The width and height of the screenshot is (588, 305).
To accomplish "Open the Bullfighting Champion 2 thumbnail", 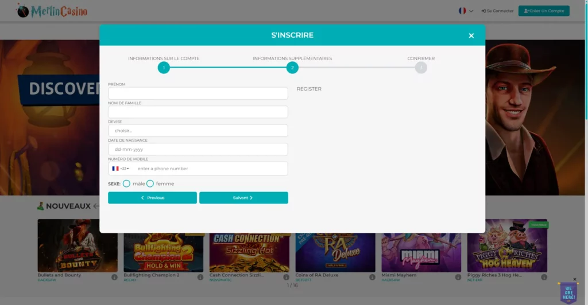I will click(164, 253).
